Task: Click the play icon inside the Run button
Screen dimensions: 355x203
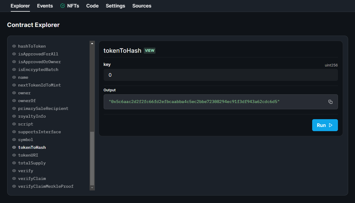Action: 331,125
